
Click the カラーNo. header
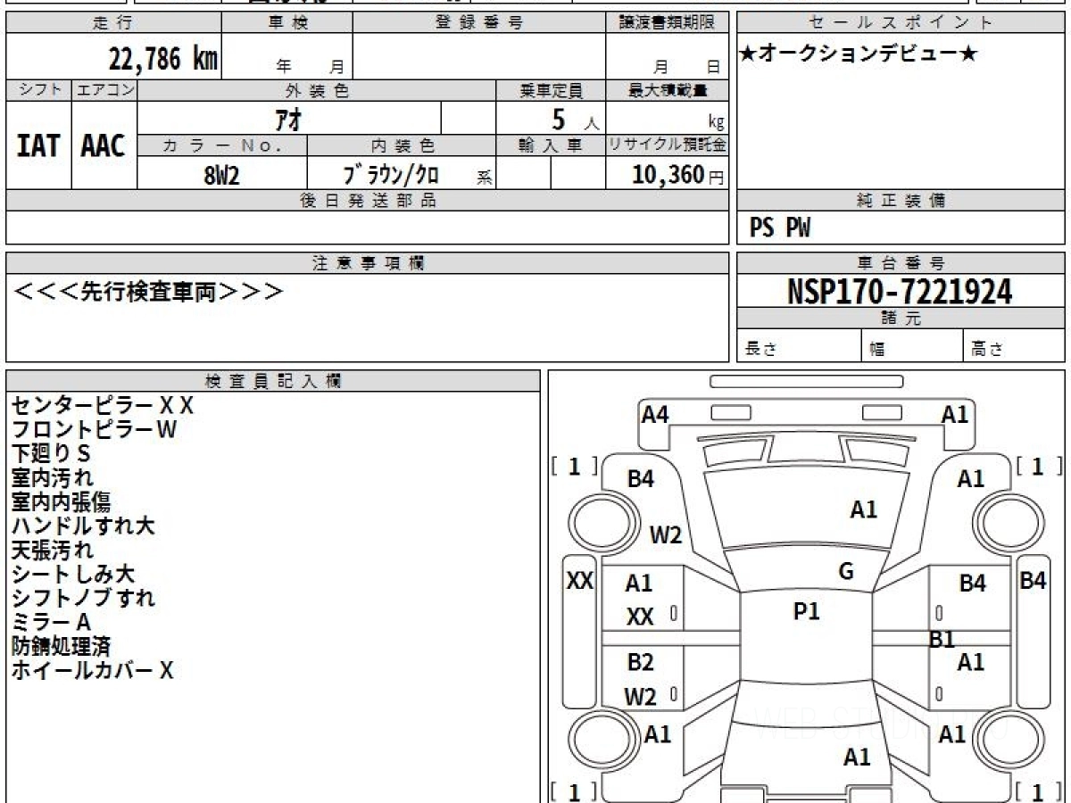tap(222, 145)
